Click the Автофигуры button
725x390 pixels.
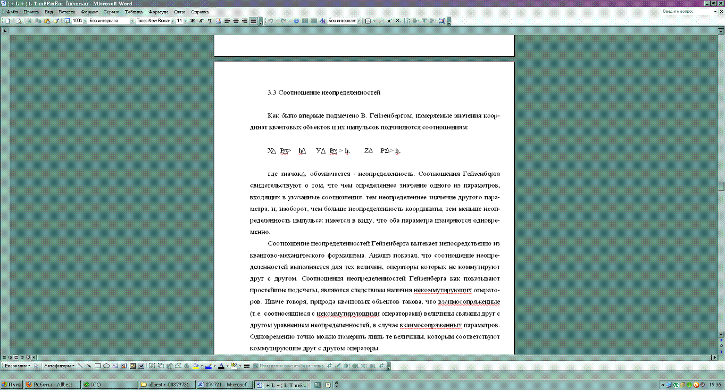pos(57,366)
